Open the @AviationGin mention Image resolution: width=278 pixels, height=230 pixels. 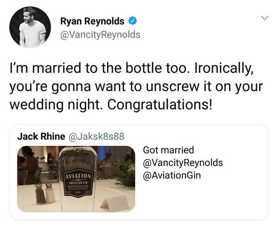(x=172, y=176)
